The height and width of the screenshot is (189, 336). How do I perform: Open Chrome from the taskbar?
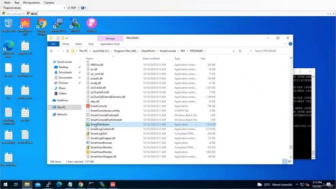point(80,184)
